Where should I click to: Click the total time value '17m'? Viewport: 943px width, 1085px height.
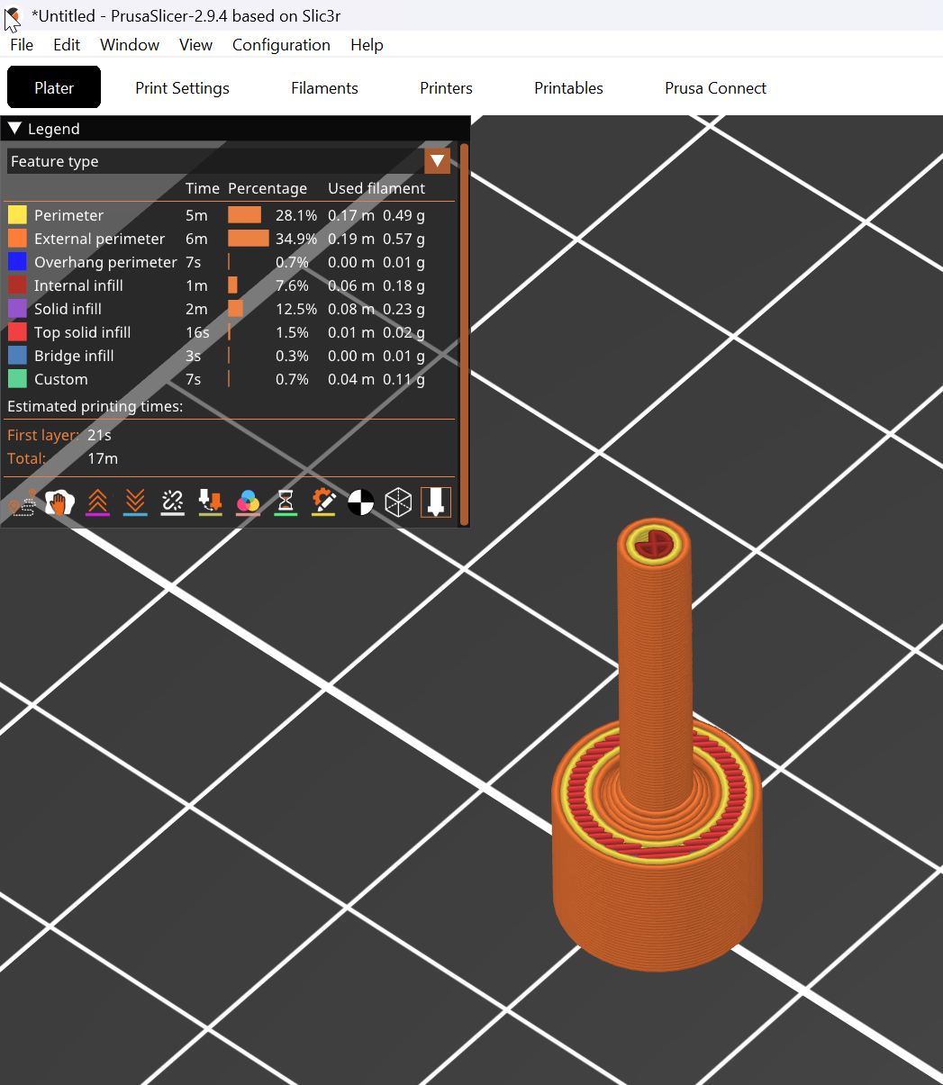(103, 458)
